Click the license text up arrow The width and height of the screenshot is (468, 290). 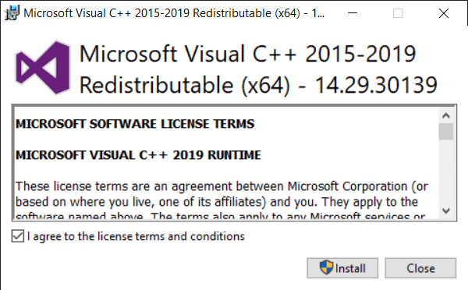click(x=446, y=115)
